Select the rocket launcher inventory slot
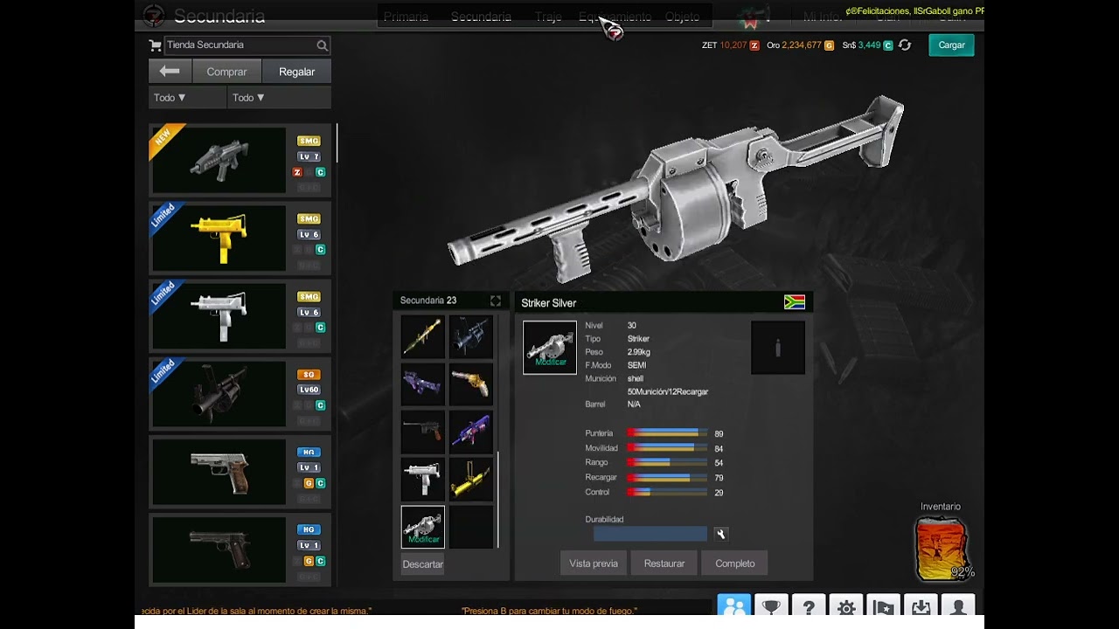 coord(423,337)
